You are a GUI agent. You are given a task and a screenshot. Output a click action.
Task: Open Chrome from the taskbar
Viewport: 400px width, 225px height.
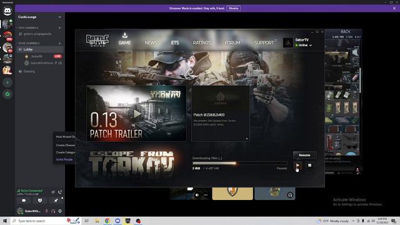point(107,221)
